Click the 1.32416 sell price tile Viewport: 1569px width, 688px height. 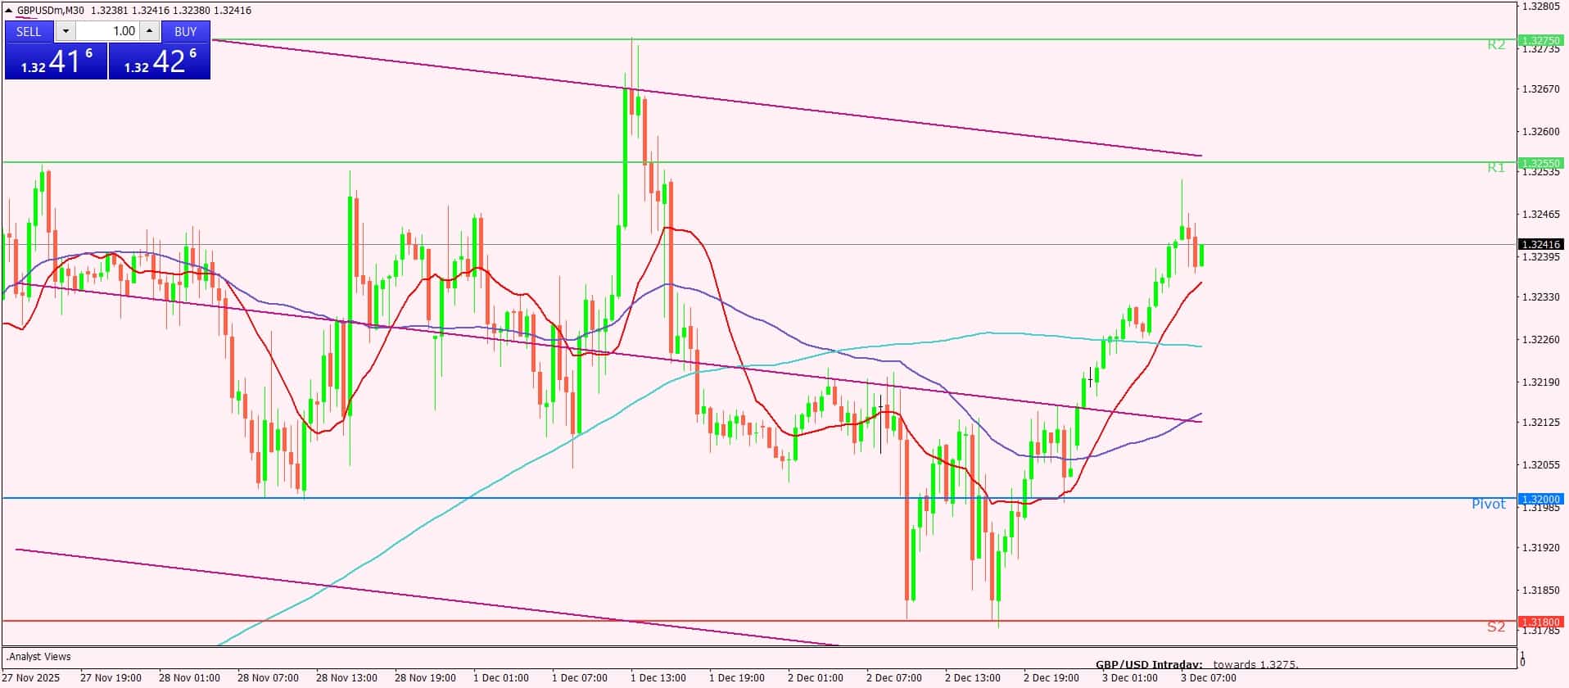coord(56,61)
